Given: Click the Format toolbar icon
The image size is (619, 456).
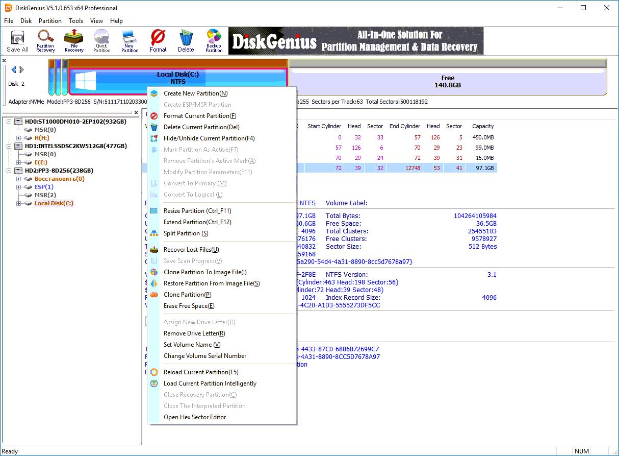Looking at the screenshot, I should (x=158, y=41).
